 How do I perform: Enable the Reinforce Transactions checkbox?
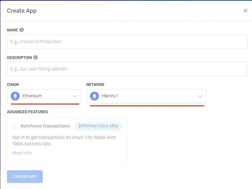15,126
